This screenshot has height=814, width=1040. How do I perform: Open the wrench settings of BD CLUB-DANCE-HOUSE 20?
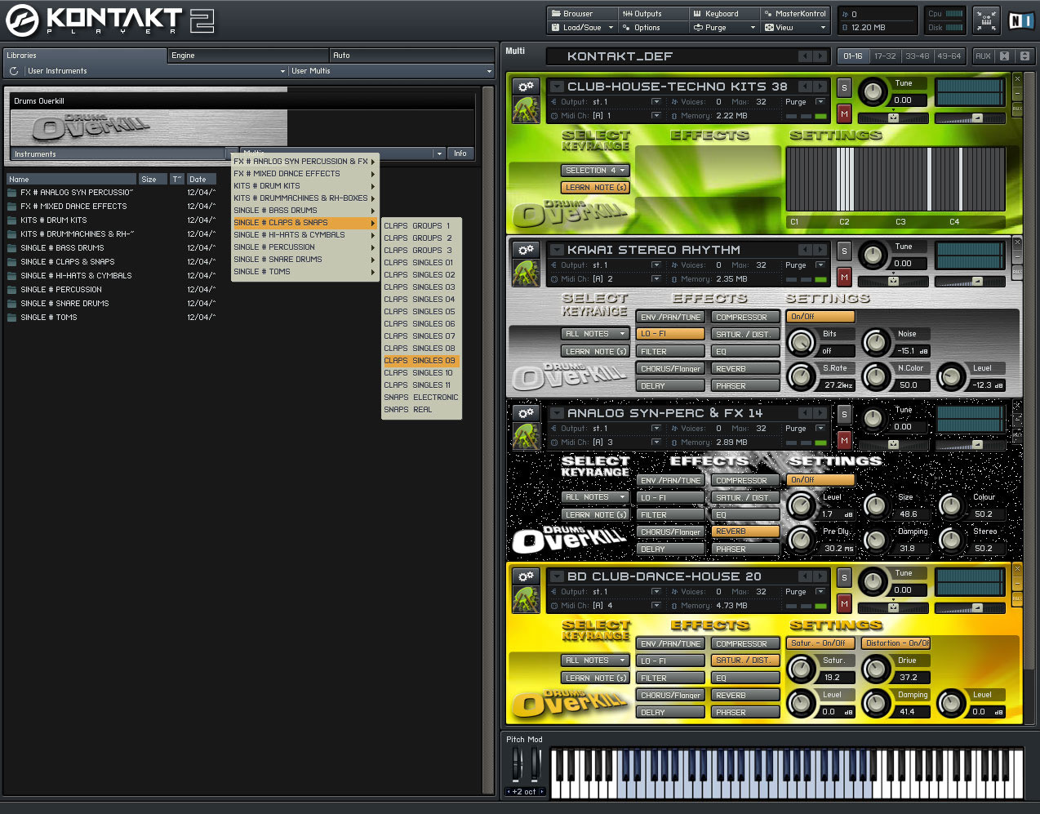click(526, 576)
